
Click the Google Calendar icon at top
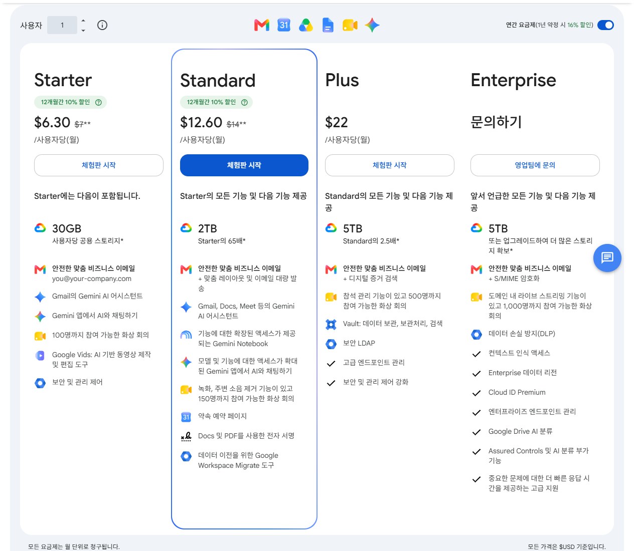[284, 25]
